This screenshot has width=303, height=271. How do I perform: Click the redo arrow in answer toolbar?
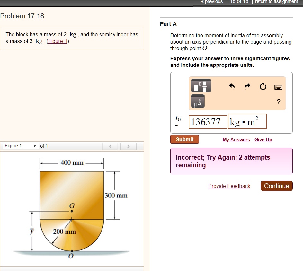coord(247,86)
